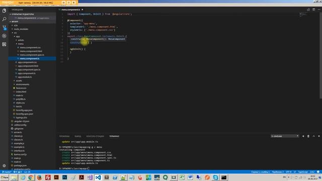Switch to the Problems panel tab

64,136
